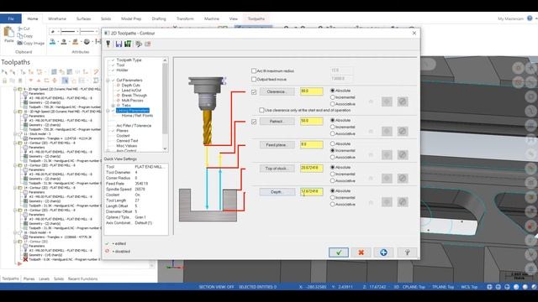
Task: Open the File menu
Action: pos(11,18)
